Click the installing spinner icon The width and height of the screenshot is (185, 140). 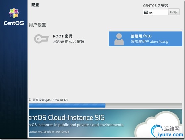pos(30,100)
